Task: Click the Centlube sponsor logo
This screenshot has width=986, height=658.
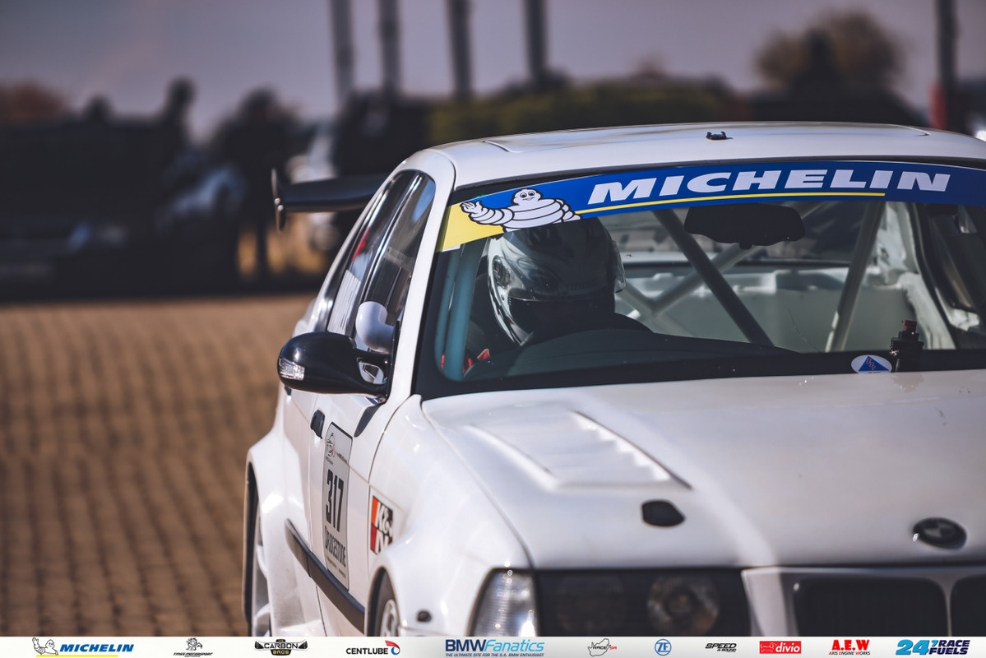Action: coord(373,648)
